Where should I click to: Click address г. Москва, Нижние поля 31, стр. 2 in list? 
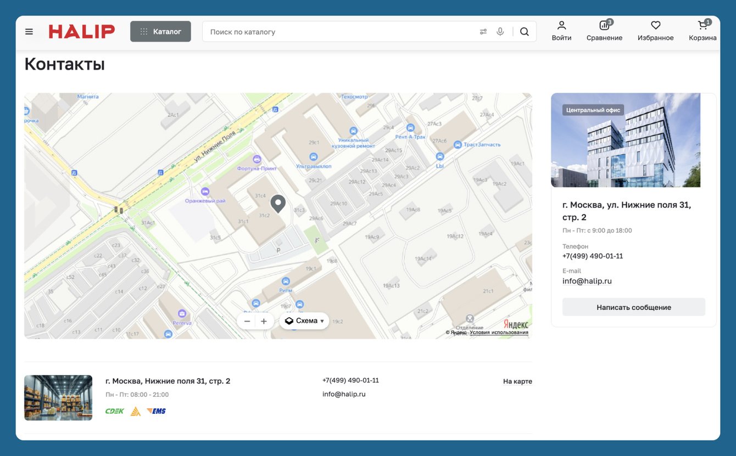168,381
